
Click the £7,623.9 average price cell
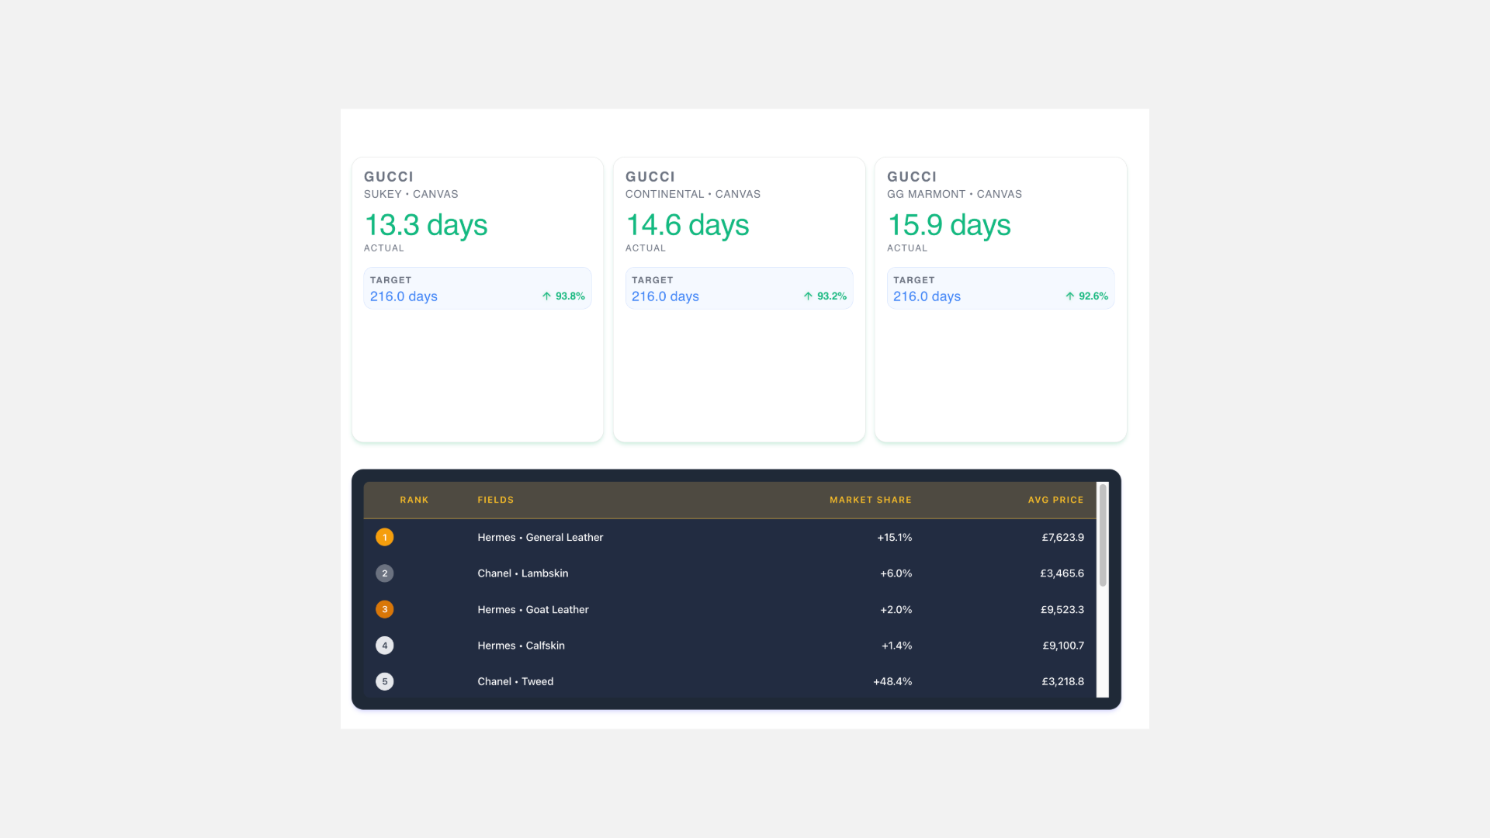click(1062, 537)
